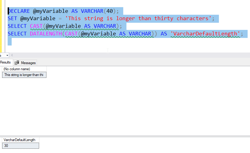Select the result cell containing 30
The image size is (250, 153).
click(20, 146)
